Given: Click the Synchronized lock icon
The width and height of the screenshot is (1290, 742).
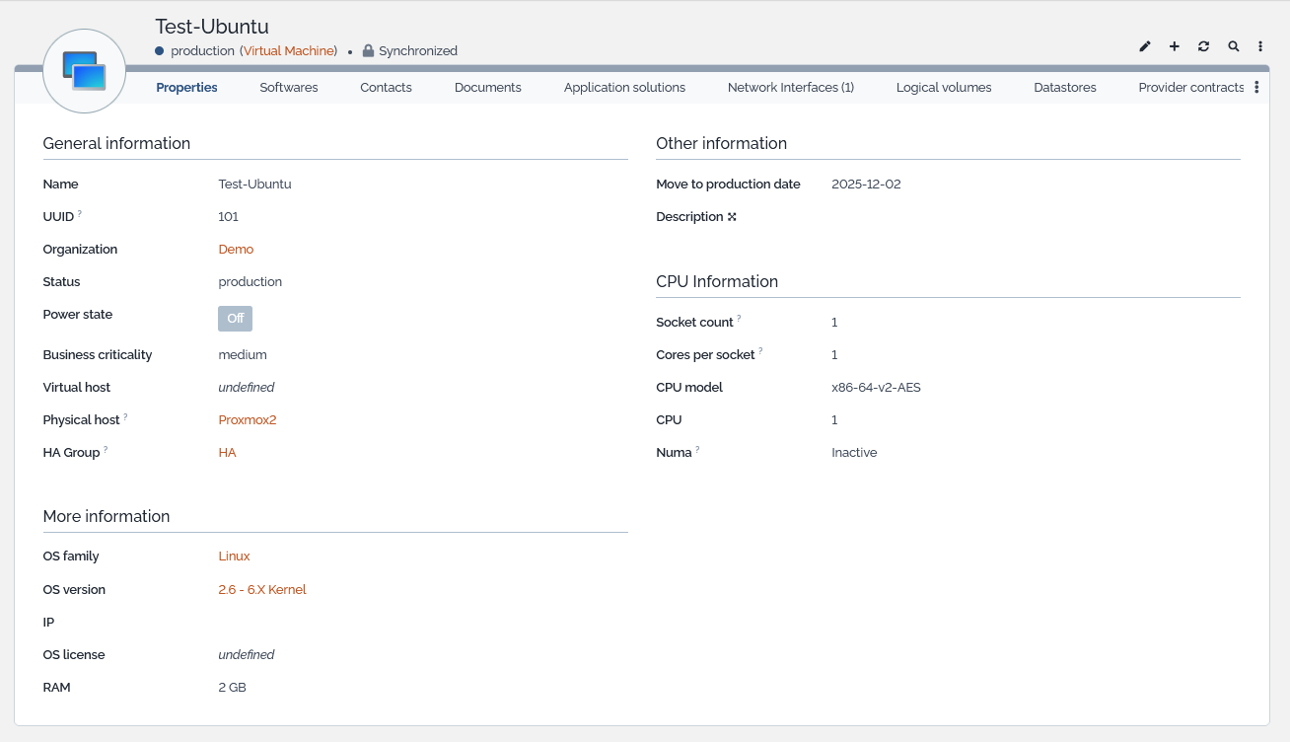Looking at the screenshot, I should click(x=368, y=50).
